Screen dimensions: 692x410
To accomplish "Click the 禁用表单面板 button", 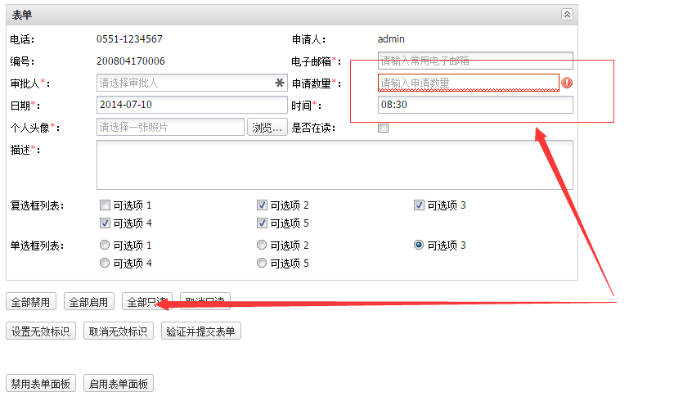I will (41, 384).
